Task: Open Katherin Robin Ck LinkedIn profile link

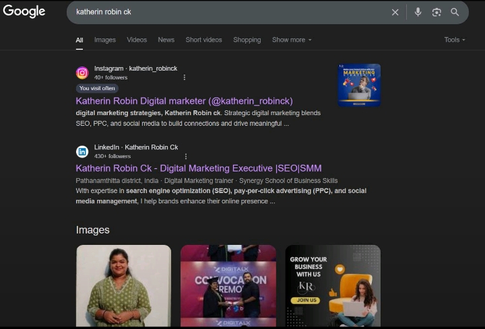Action: (x=199, y=168)
